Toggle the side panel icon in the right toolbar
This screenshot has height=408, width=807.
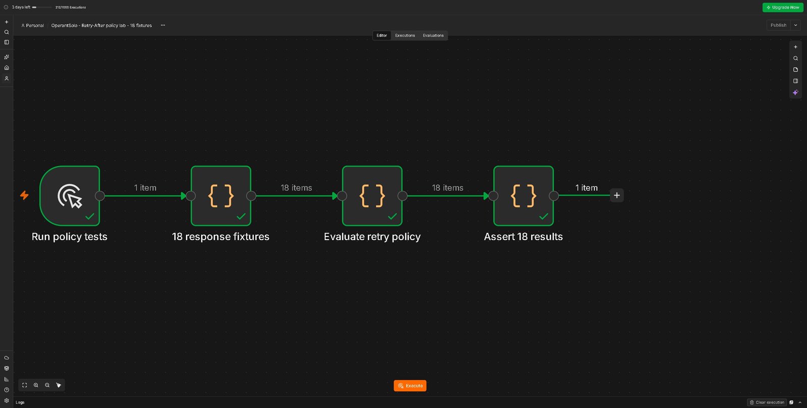[795, 81]
